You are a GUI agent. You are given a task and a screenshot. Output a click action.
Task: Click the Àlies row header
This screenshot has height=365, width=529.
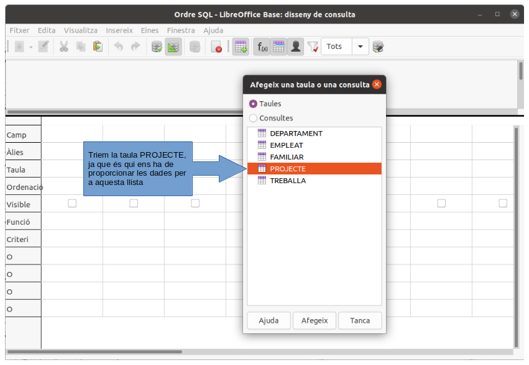(23, 152)
